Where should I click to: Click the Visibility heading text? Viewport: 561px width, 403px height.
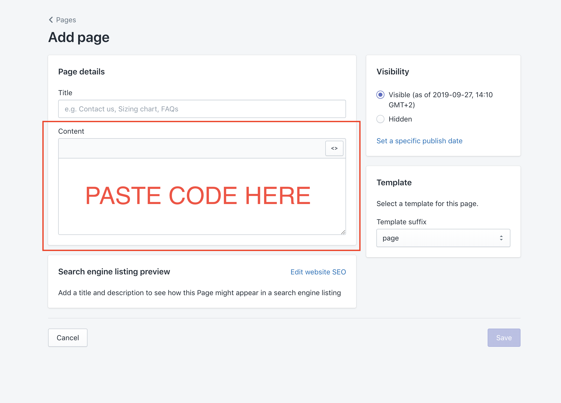coord(393,72)
